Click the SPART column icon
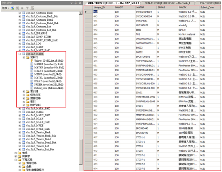 tap(32, 81)
